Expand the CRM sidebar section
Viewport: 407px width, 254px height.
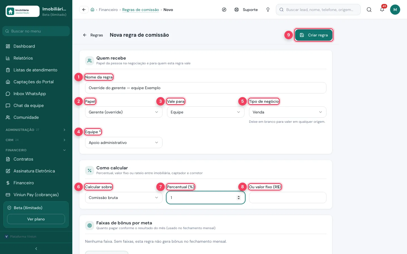point(36,140)
